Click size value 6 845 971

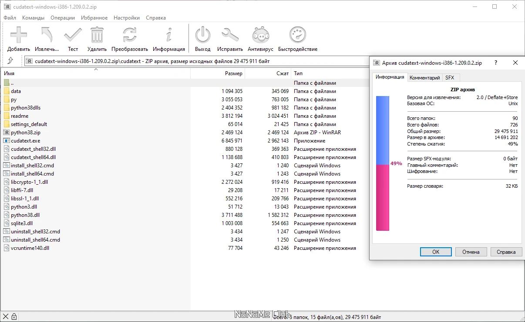pos(232,141)
